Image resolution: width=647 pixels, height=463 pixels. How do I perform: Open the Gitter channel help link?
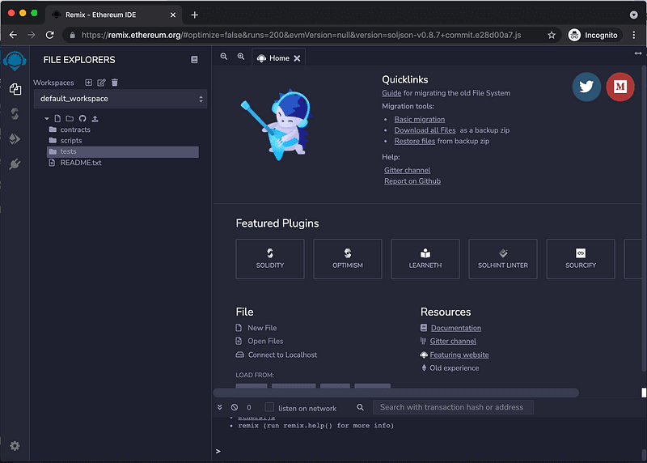[x=407, y=170]
